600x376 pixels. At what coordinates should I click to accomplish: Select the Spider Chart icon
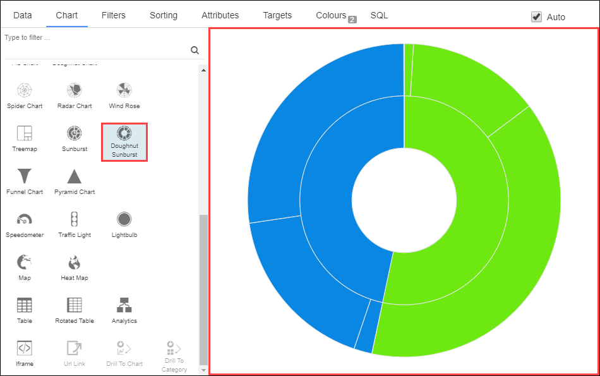[25, 90]
